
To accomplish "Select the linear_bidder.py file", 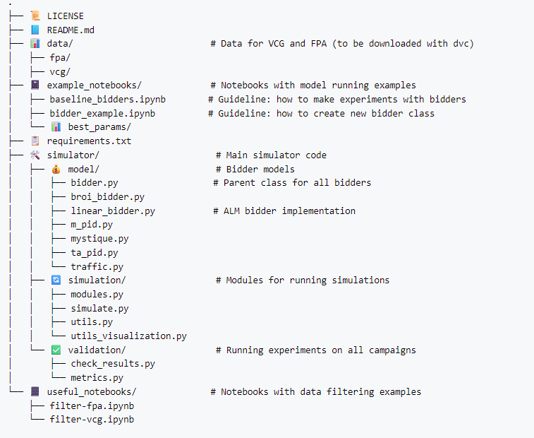I will [112, 211].
